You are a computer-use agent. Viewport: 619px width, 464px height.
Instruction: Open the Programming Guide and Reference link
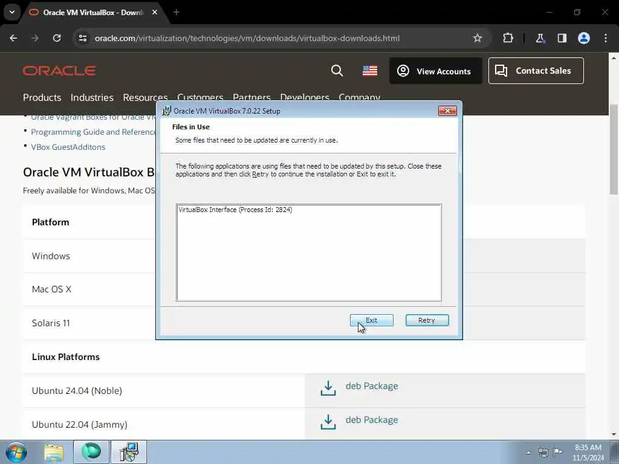pyautogui.click(x=94, y=132)
